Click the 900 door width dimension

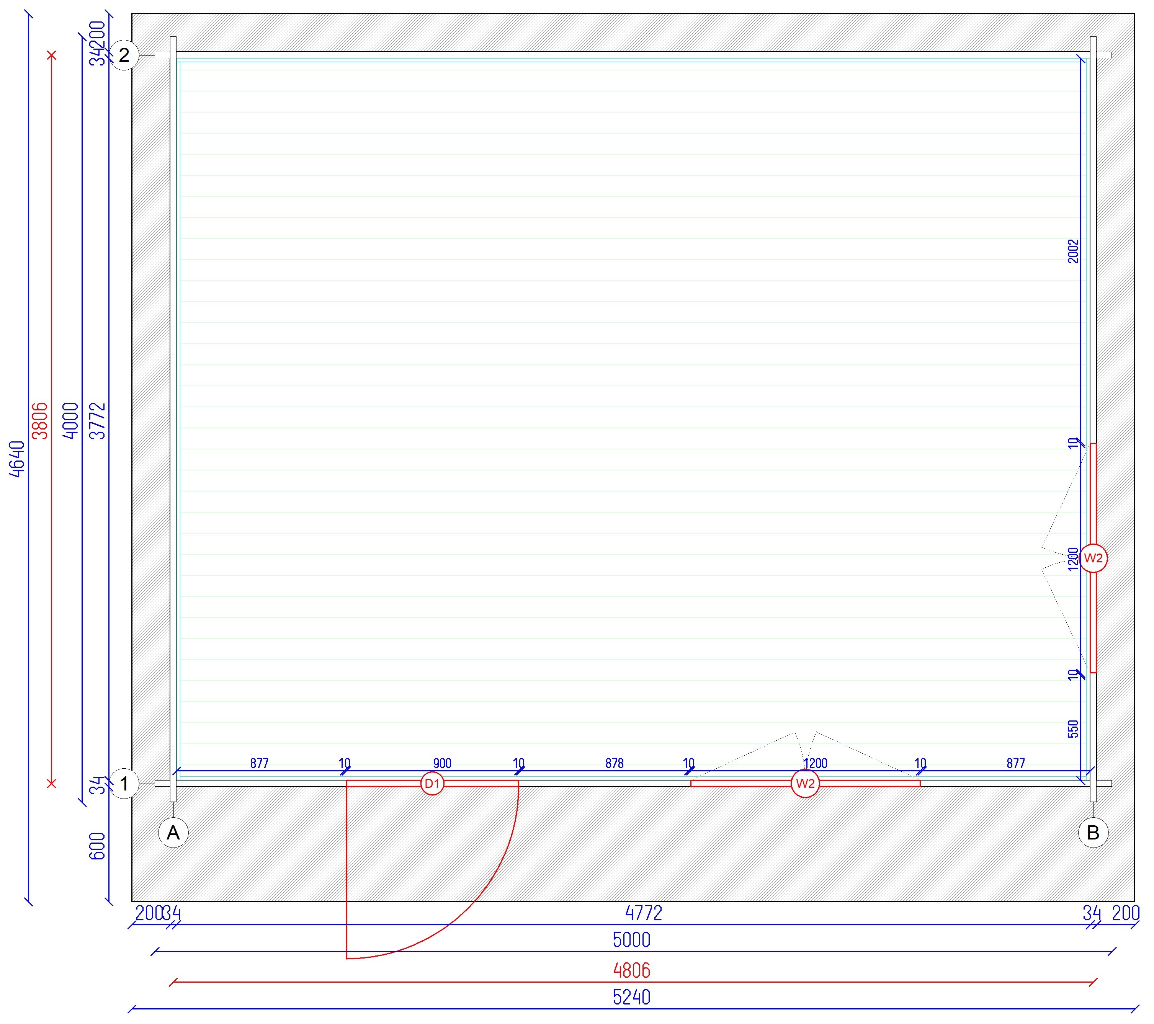442,763
